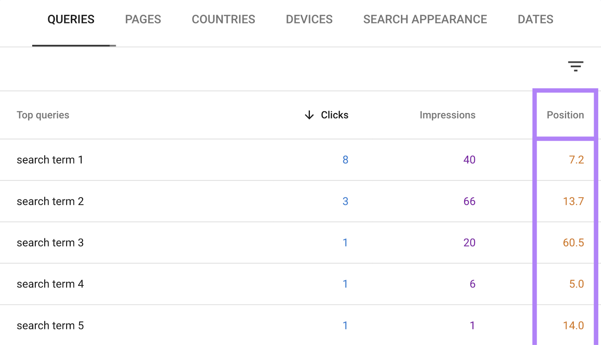The height and width of the screenshot is (345, 601).
Task: Select the QUERIES tab
Action: click(71, 19)
